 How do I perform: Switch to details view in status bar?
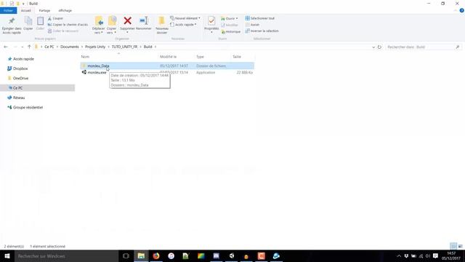tap(453, 246)
